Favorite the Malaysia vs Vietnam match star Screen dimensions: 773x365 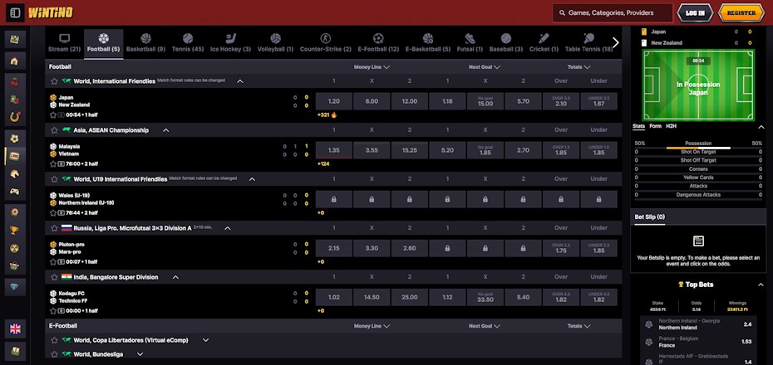(53, 163)
